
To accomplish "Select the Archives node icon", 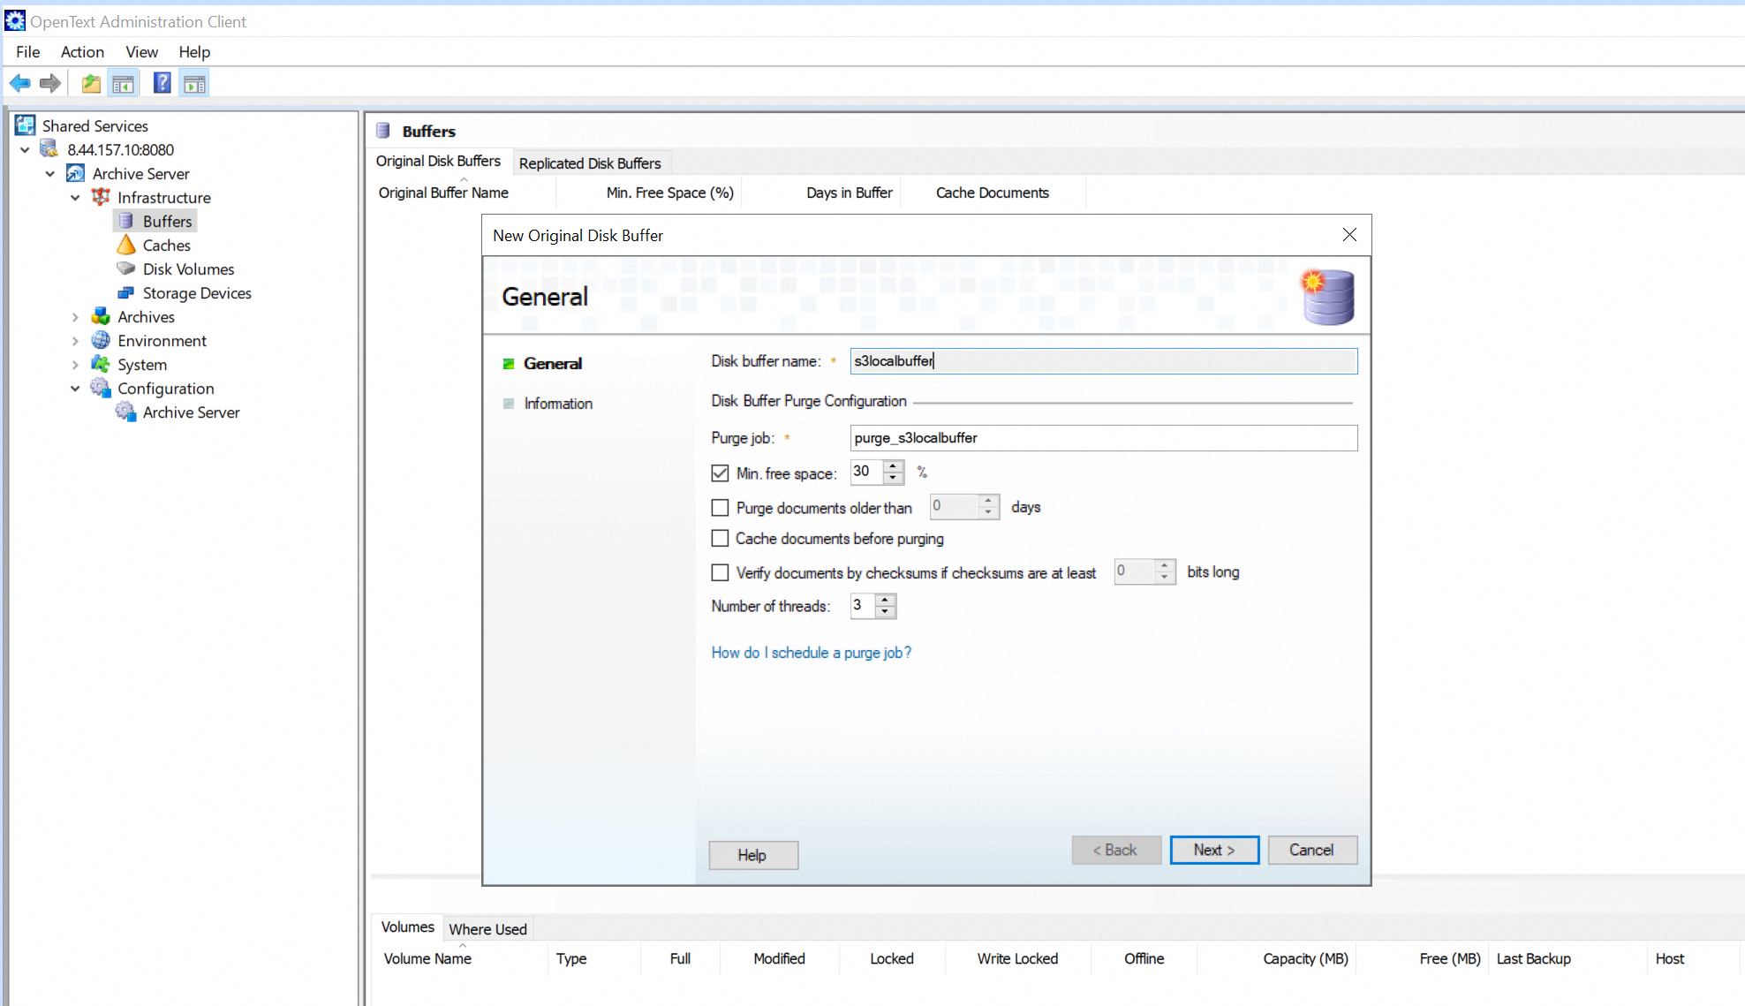I will (102, 316).
